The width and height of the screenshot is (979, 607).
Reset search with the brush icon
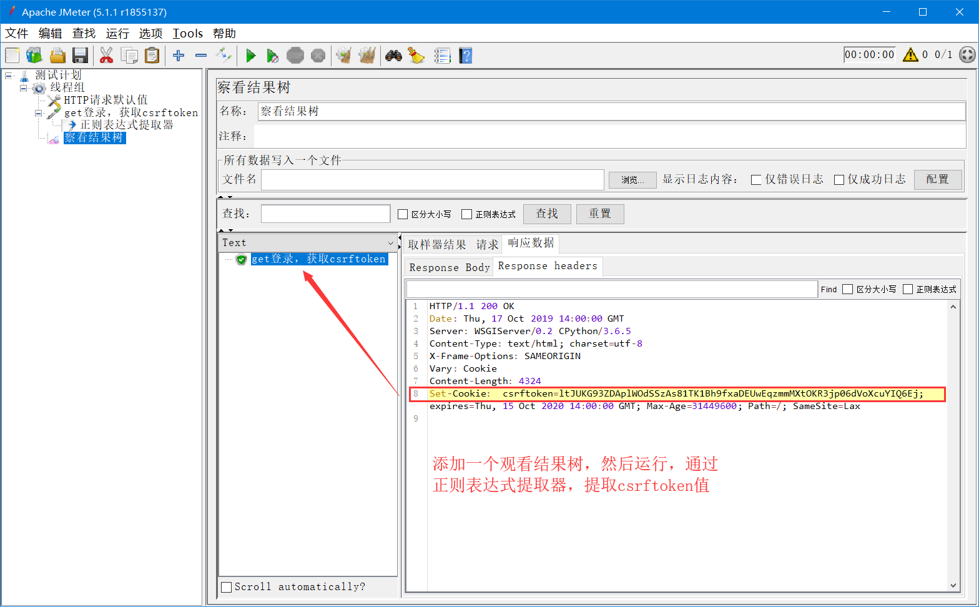click(416, 56)
